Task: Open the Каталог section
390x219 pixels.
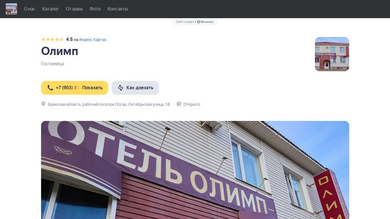Action: [51, 9]
